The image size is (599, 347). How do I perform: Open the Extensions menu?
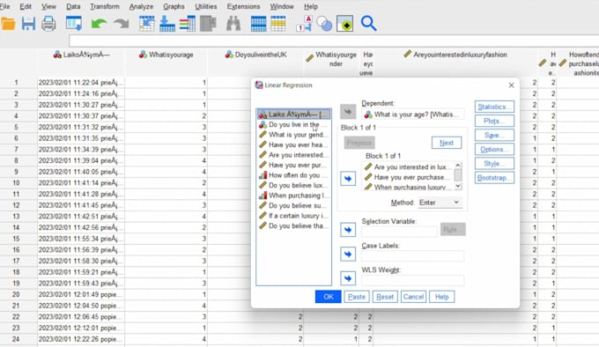(x=243, y=6)
